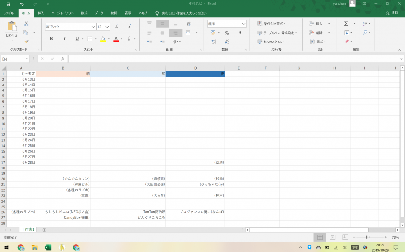Click the Save icon in quick access toolbar

8,4
